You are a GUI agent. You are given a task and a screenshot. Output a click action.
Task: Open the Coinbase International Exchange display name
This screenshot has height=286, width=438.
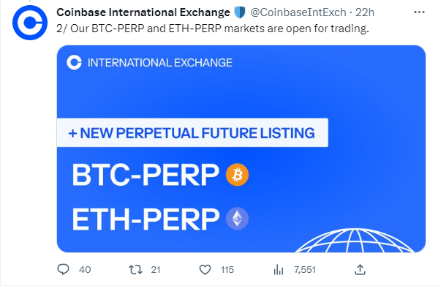pyautogui.click(x=143, y=12)
